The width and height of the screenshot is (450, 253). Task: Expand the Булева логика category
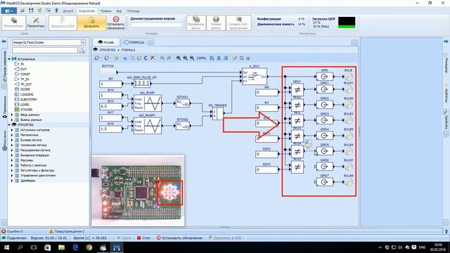pos(13,140)
